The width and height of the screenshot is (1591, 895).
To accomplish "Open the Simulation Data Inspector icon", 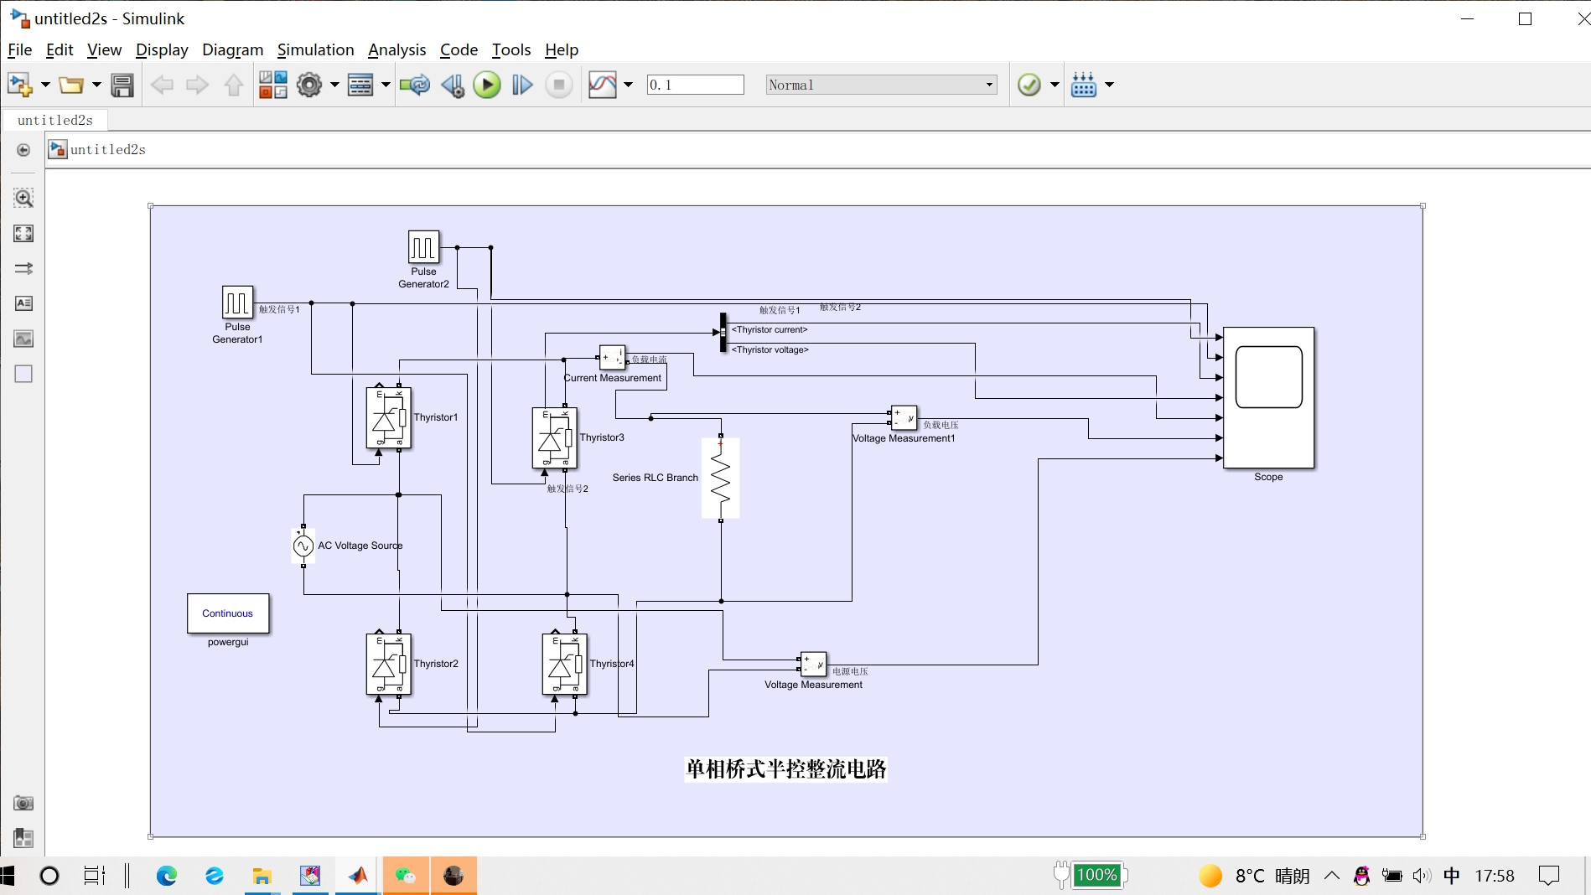I will 602,85.
